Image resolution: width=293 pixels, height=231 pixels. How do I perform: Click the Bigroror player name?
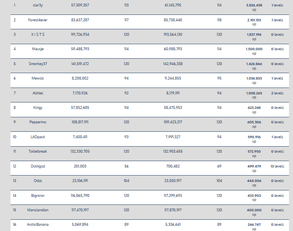click(38, 195)
